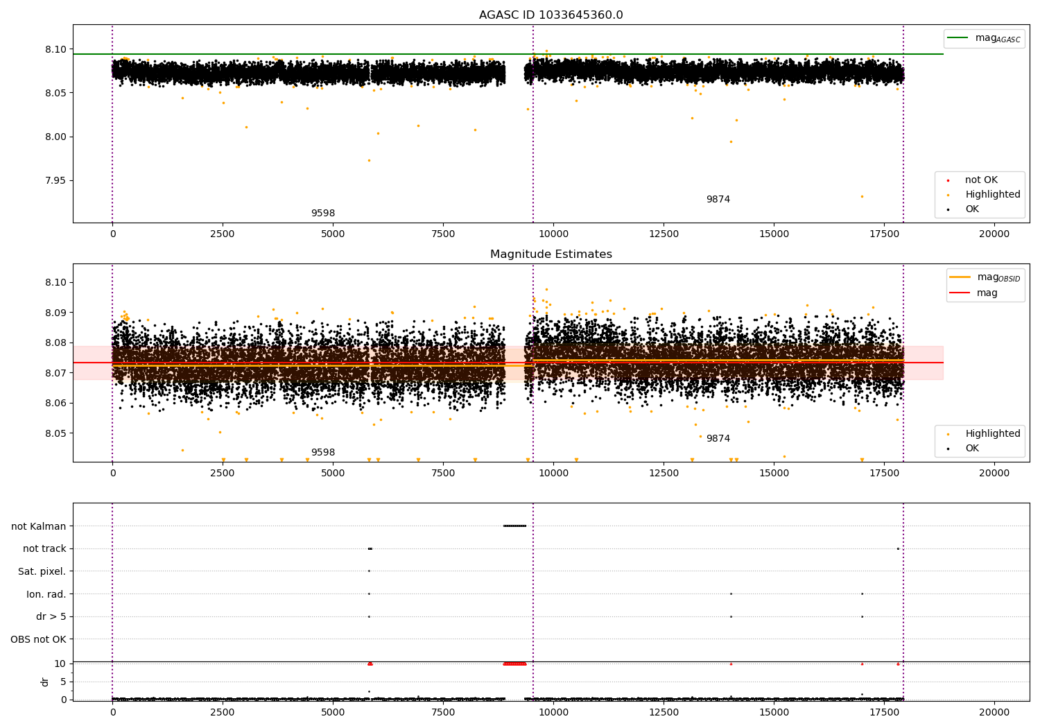Image resolution: width=1040 pixels, height=728 pixels.
Task: Click the 'mag OBSID' legend label
Action: pos(999,277)
